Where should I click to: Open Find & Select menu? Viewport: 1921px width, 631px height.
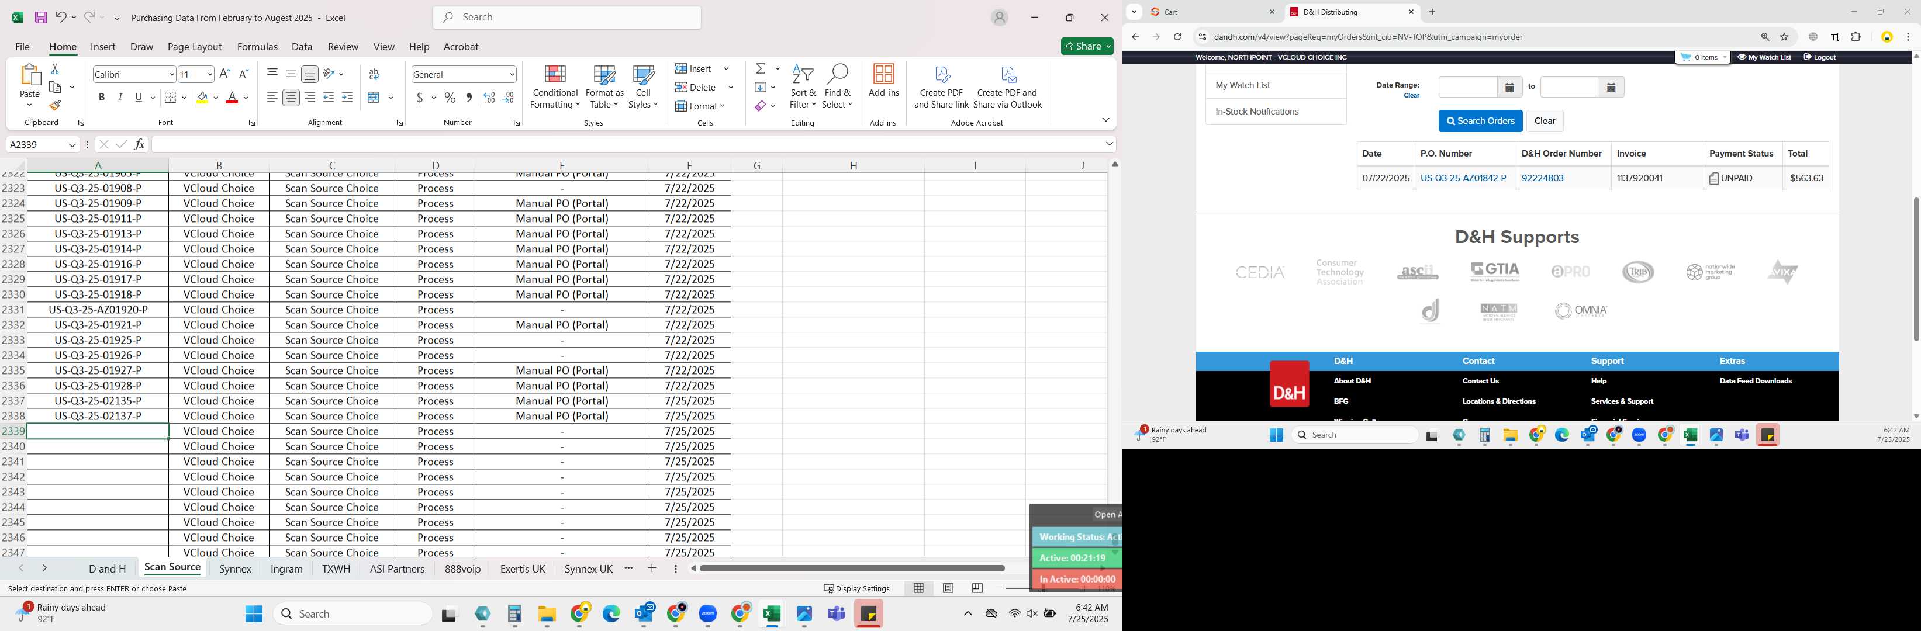click(x=838, y=87)
